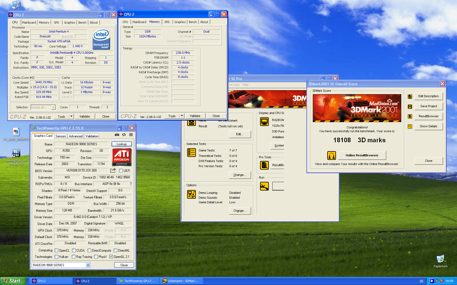The height and width of the screenshot is (285, 457).
Task: Click the Pro Tools ResultBrowser icon
Action: [x=264, y=165]
